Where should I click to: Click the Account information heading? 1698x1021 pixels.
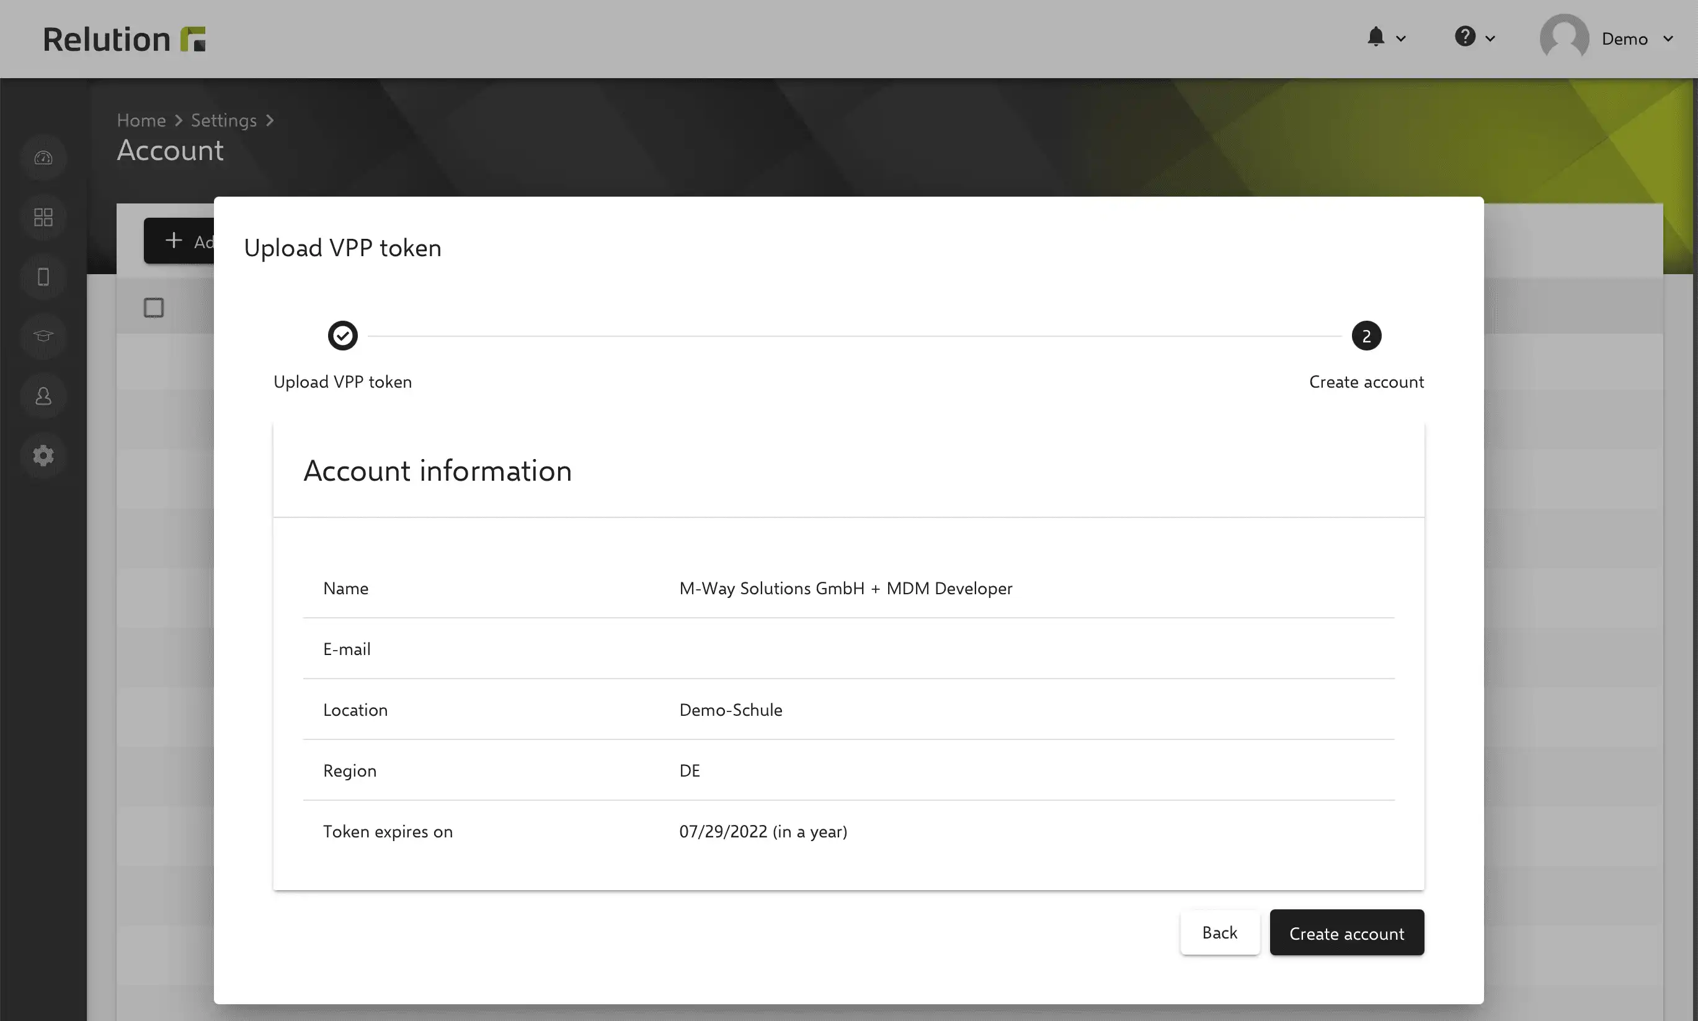tap(437, 471)
